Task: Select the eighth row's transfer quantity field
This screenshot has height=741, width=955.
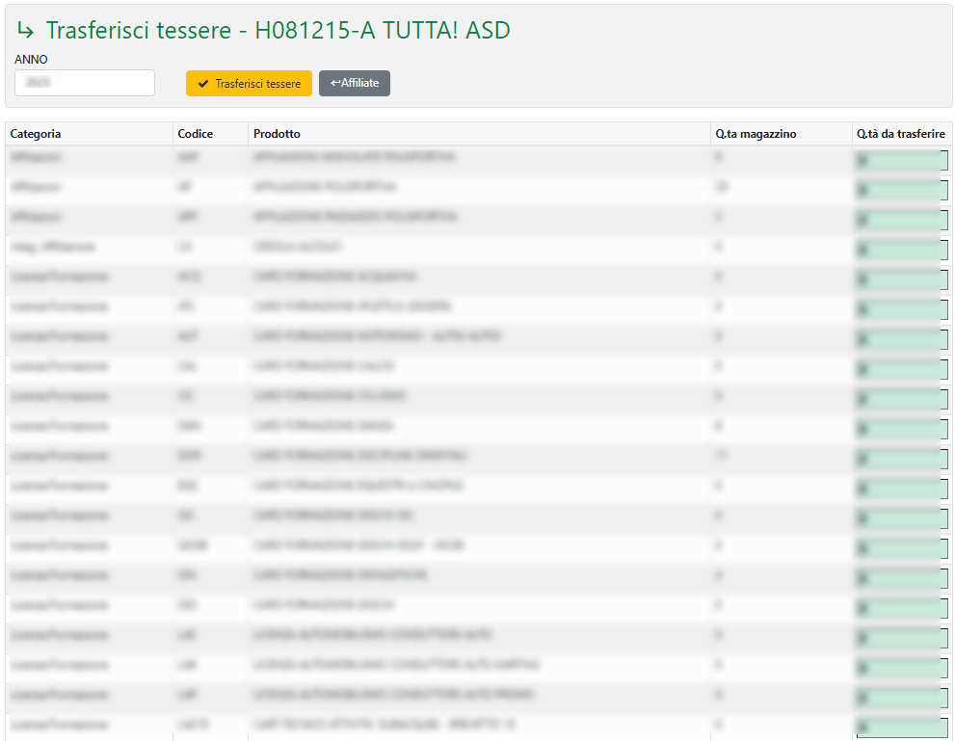Action: (x=901, y=369)
